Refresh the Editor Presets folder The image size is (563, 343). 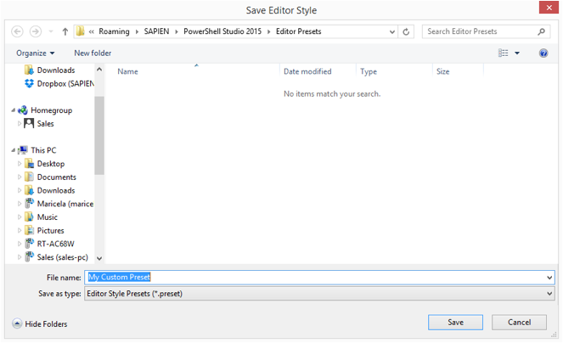406,31
